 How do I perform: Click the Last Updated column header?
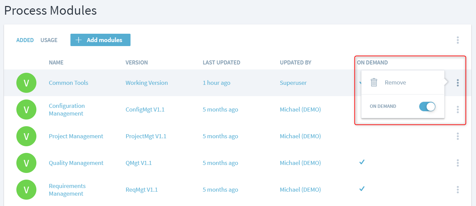[x=221, y=62]
